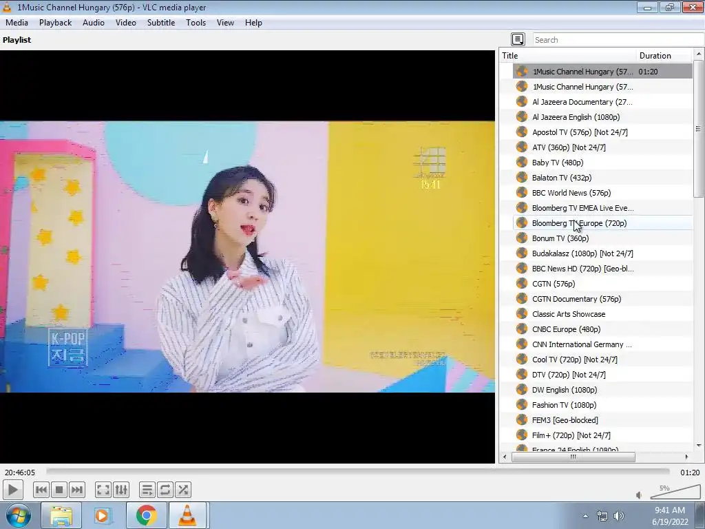
Task: Toggle loop repeat mode
Action: tap(165, 490)
